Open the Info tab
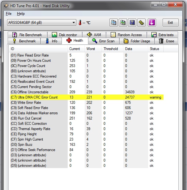 coord(51,41)
